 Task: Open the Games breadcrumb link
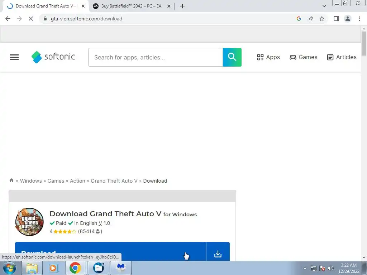tap(56, 181)
